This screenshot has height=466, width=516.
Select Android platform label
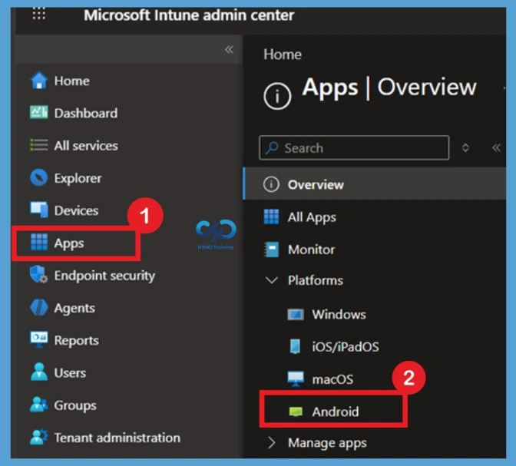coord(336,411)
